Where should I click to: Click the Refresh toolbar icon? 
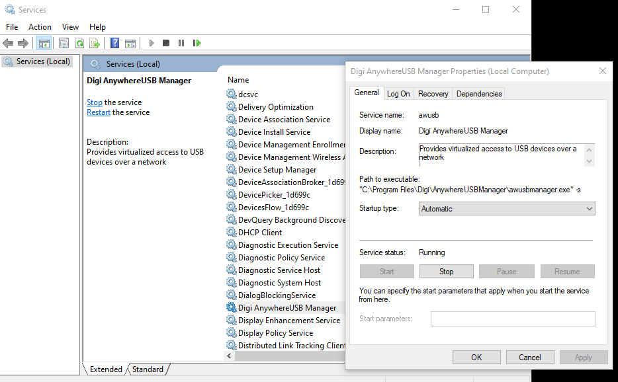pos(79,43)
